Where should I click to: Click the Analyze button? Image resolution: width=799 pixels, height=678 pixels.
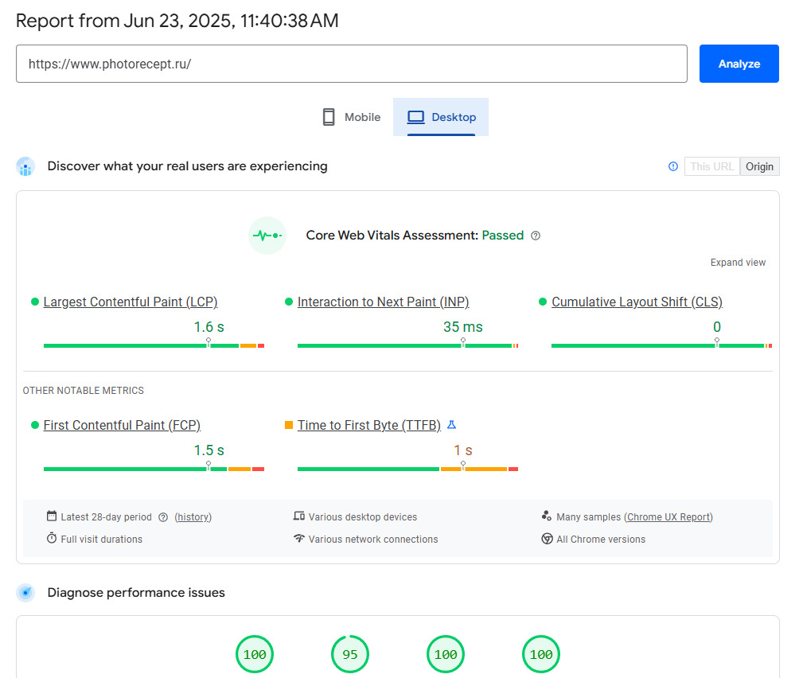[x=739, y=64]
